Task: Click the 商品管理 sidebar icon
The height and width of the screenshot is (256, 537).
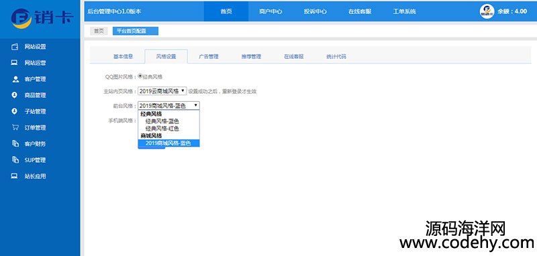Action: point(14,95)
